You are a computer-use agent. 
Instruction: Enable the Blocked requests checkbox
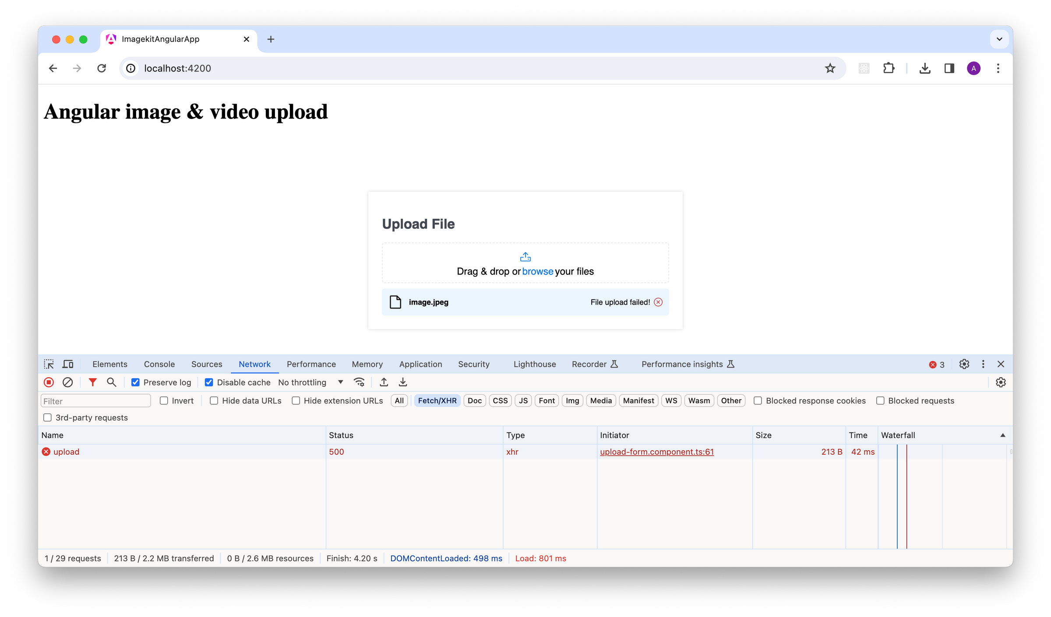coord(880,400)
